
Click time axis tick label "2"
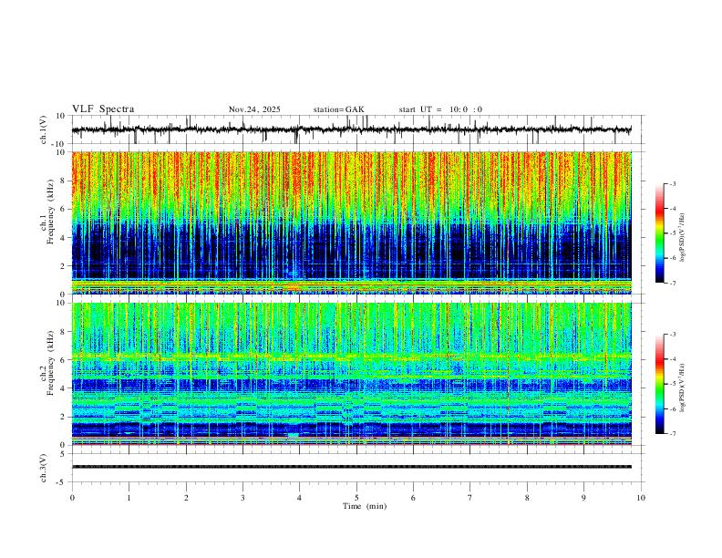tap(186, 498)
